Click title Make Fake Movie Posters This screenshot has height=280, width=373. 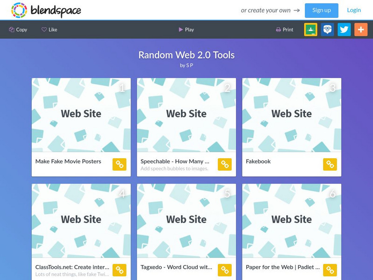pyautogui.click(x=68, y=161)
